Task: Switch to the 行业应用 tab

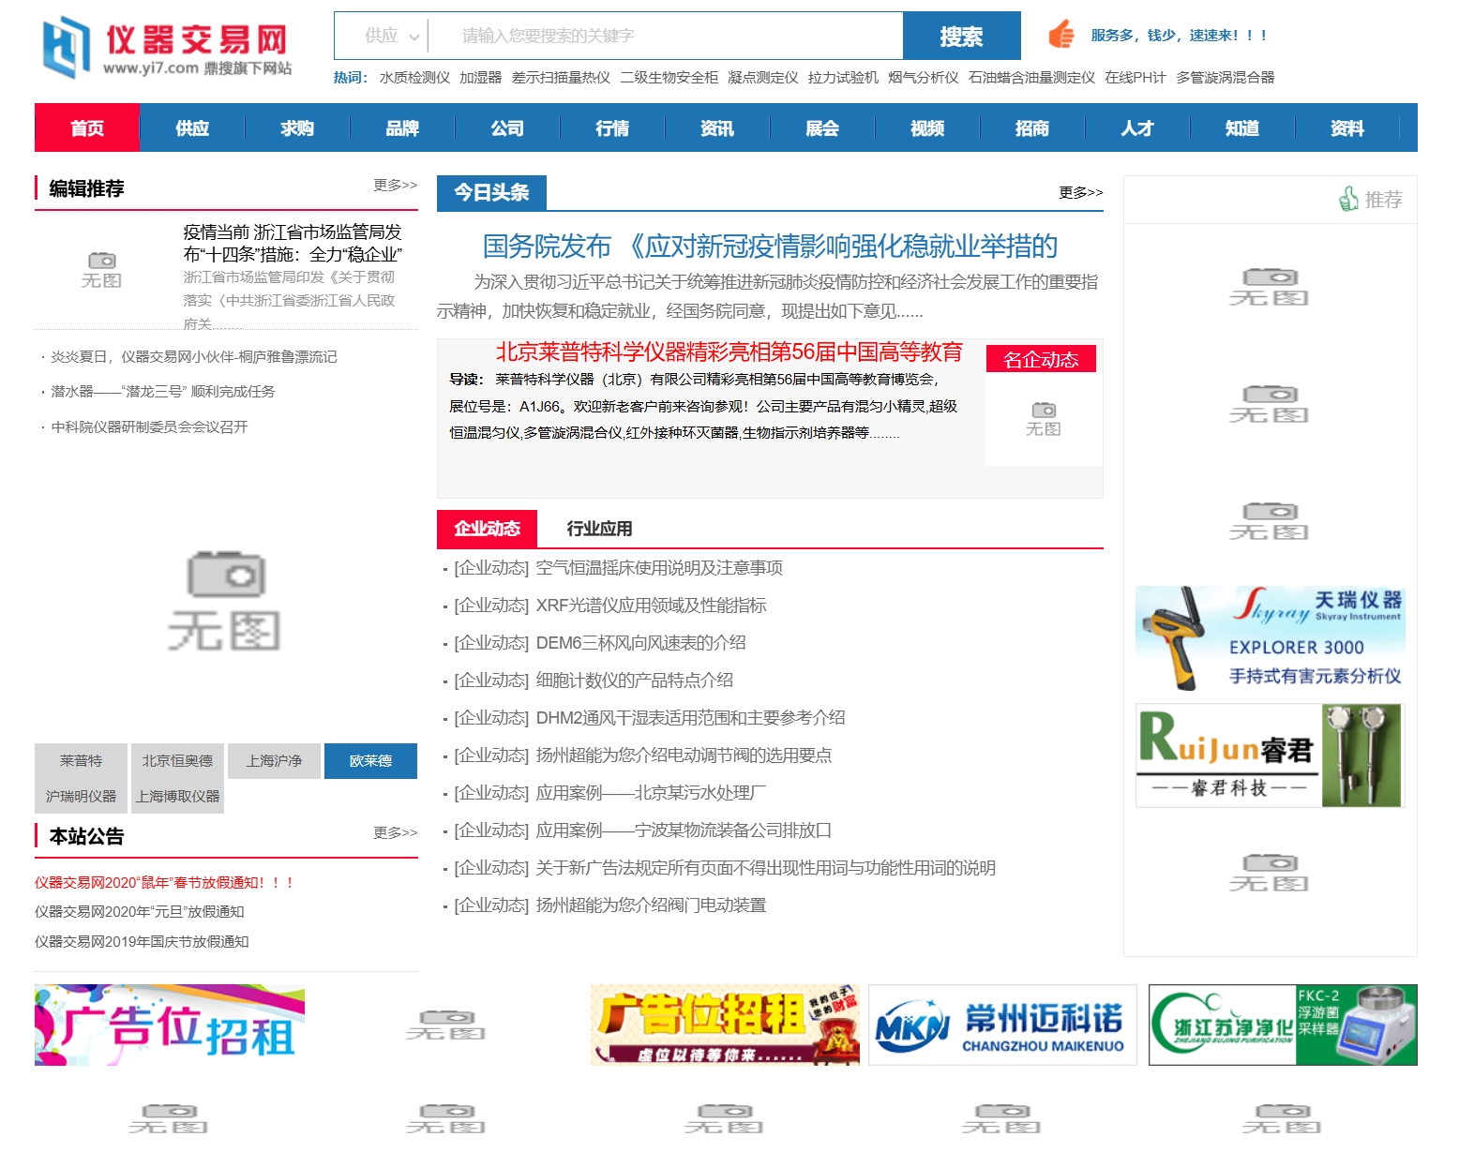Action: click(x=599, y=529)
